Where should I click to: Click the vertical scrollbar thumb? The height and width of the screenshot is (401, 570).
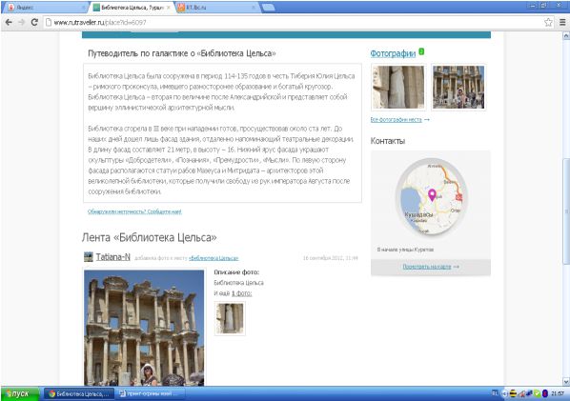point(566,211)
